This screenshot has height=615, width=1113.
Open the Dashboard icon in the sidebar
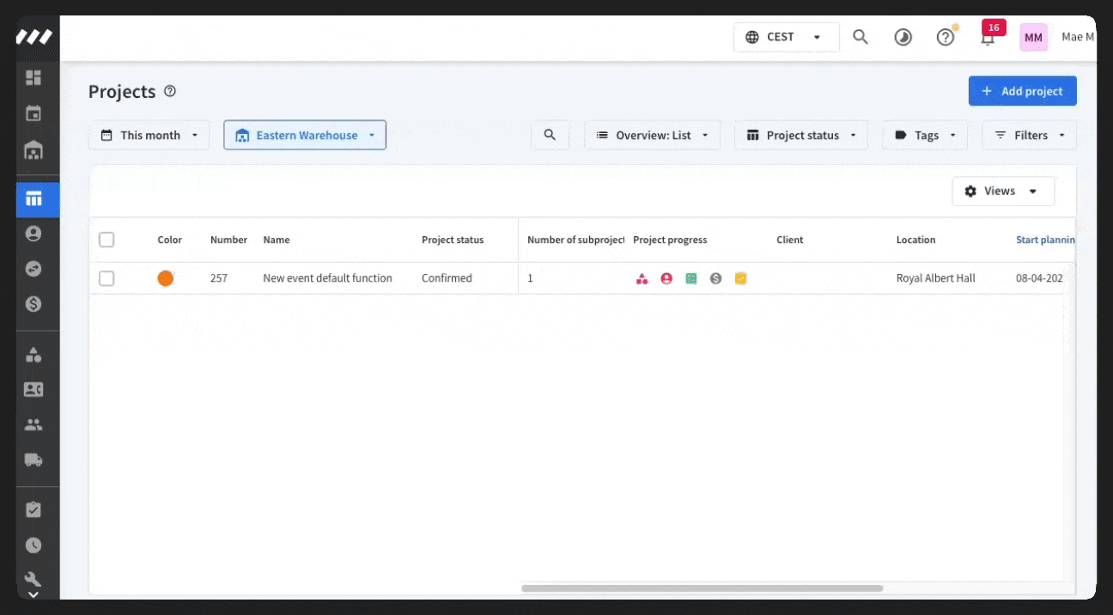[33, 78]
